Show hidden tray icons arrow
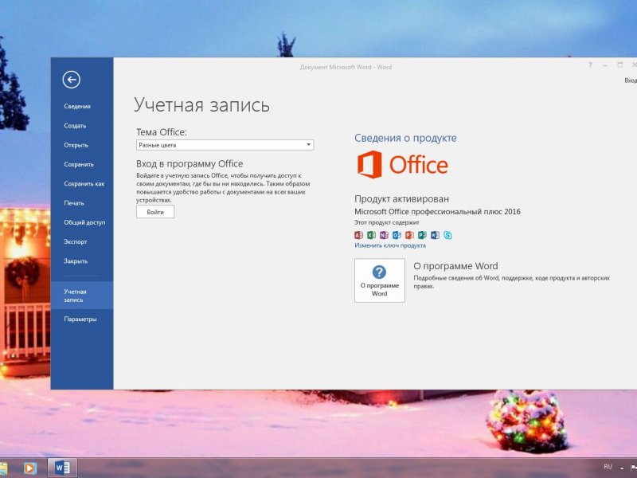This screenshot has width=637, height=478. click(622, 468)
